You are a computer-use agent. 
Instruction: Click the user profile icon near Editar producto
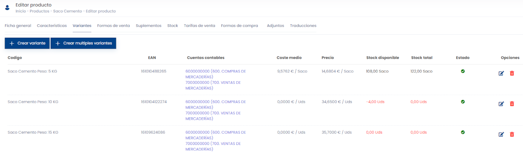pyautogui.click(x=7, y=8)
